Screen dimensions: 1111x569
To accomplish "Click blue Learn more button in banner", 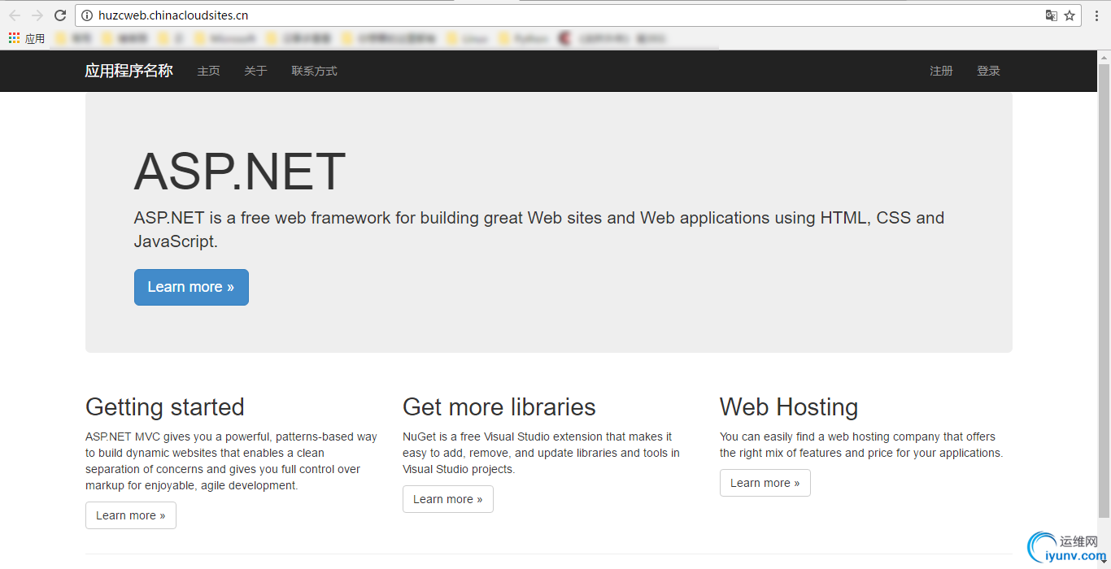I will 191,287.
